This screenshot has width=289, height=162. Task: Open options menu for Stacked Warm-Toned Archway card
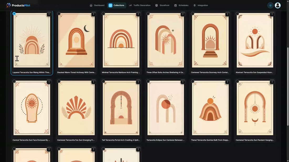[x=94, y=14]
